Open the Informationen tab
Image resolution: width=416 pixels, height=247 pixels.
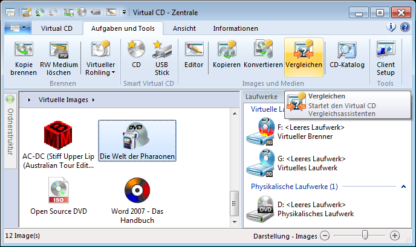point(235,28)
